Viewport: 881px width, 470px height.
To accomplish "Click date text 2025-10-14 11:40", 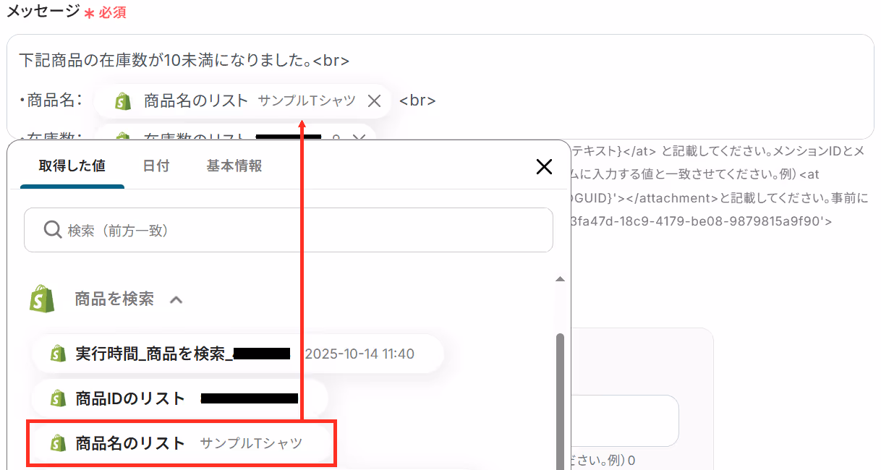I will click(x=359, y=354).
